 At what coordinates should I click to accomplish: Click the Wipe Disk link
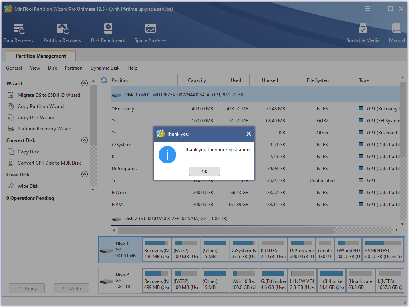coord(28,186)
